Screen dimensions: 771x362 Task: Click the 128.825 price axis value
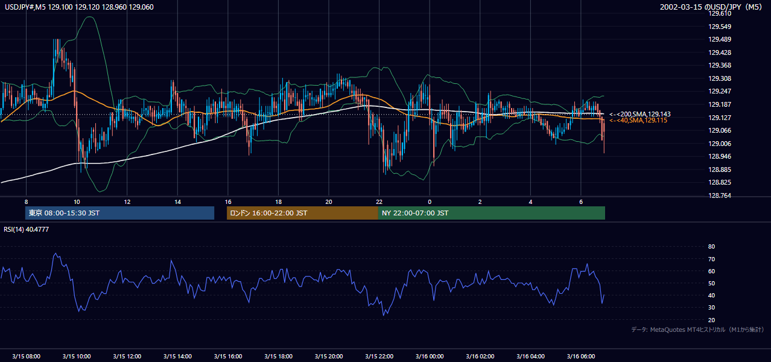pyautogui.click(x=720, y=183)
